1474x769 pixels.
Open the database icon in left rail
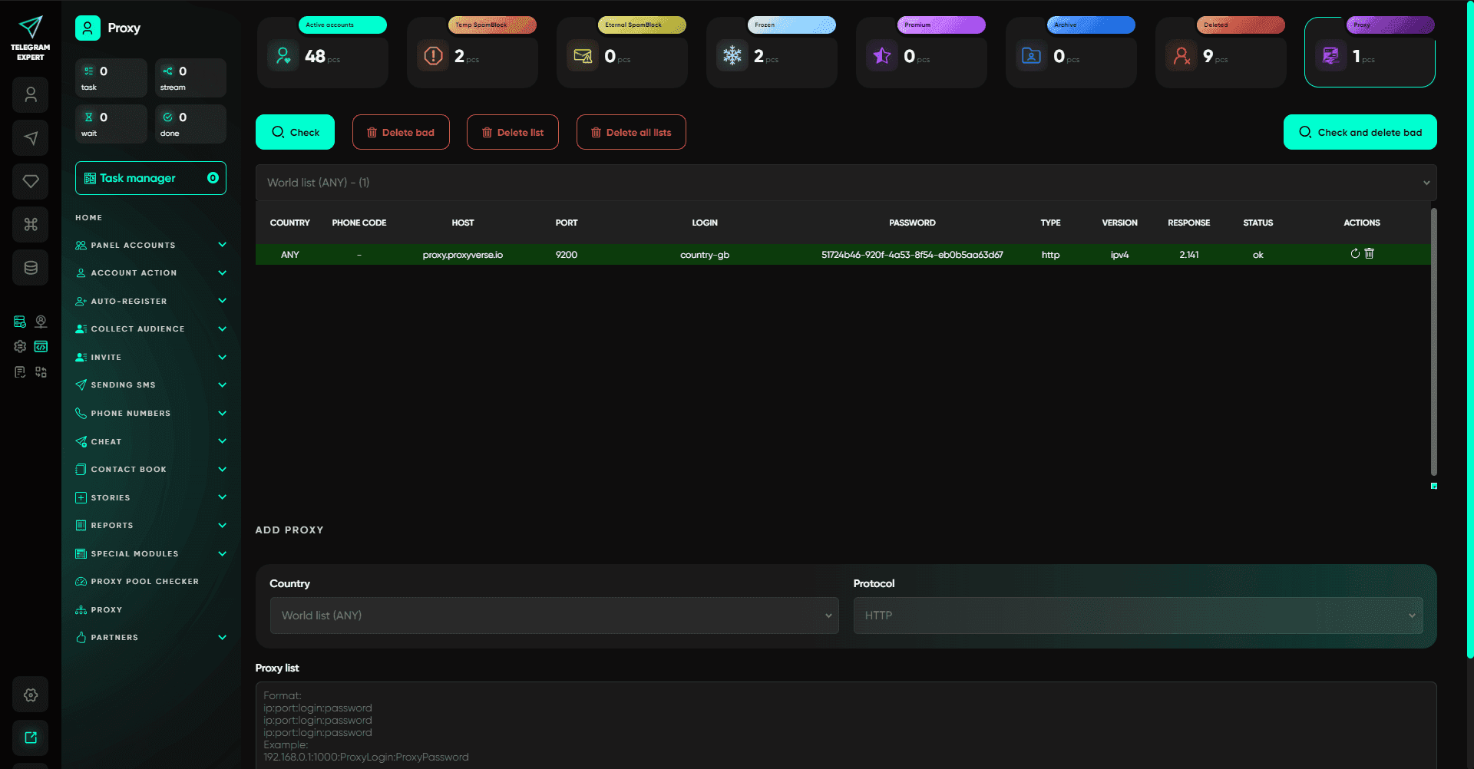[x=31, y=268]
